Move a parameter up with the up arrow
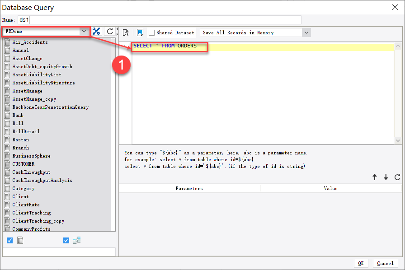 pos(375,177)
